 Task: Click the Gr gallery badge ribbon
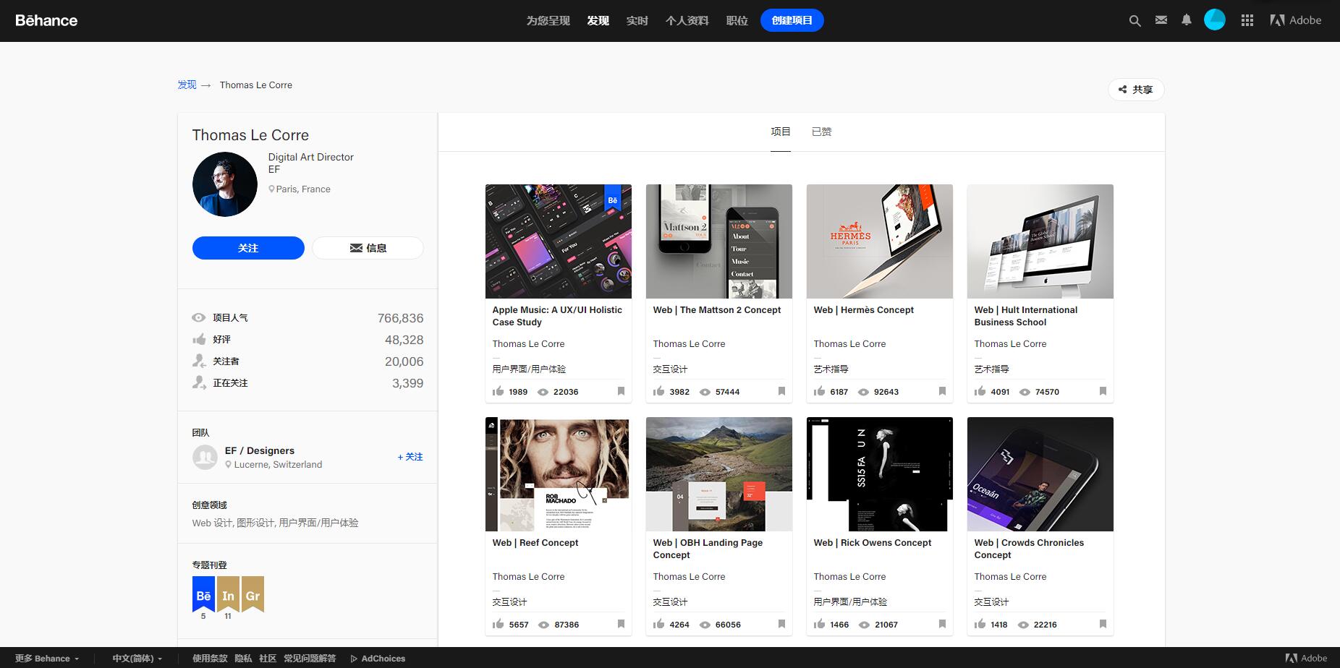(253, 594)
